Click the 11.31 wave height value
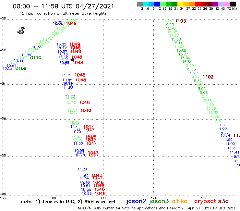 [x=82, y=169]
